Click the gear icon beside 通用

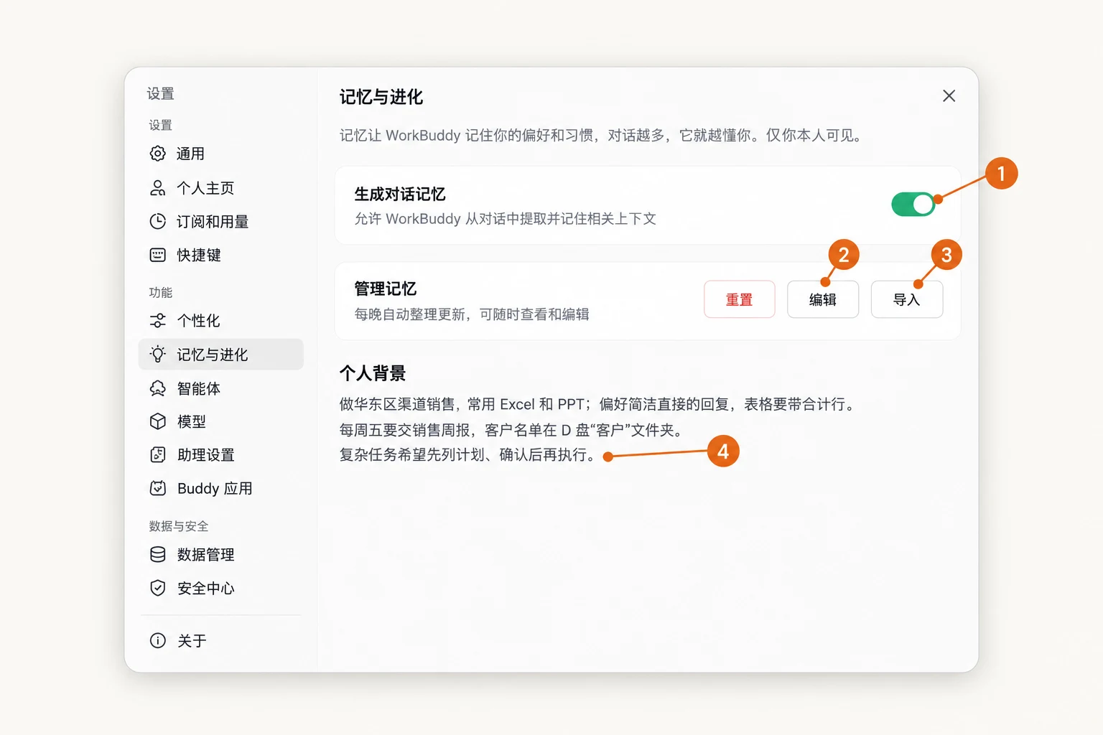(157, 154)
